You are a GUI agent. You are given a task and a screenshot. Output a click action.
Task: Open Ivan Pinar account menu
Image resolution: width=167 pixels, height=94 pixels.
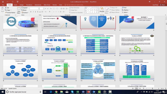155,5
